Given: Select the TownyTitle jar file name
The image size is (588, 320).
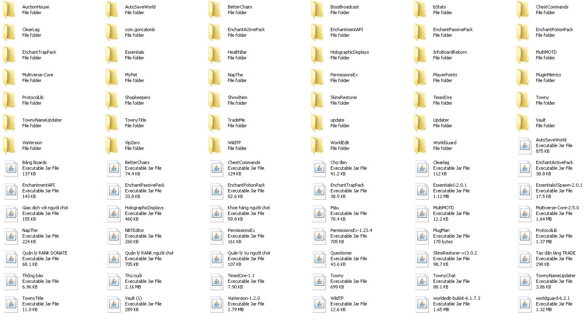Looking at the screenshot, I should click(x=33, y=298).
